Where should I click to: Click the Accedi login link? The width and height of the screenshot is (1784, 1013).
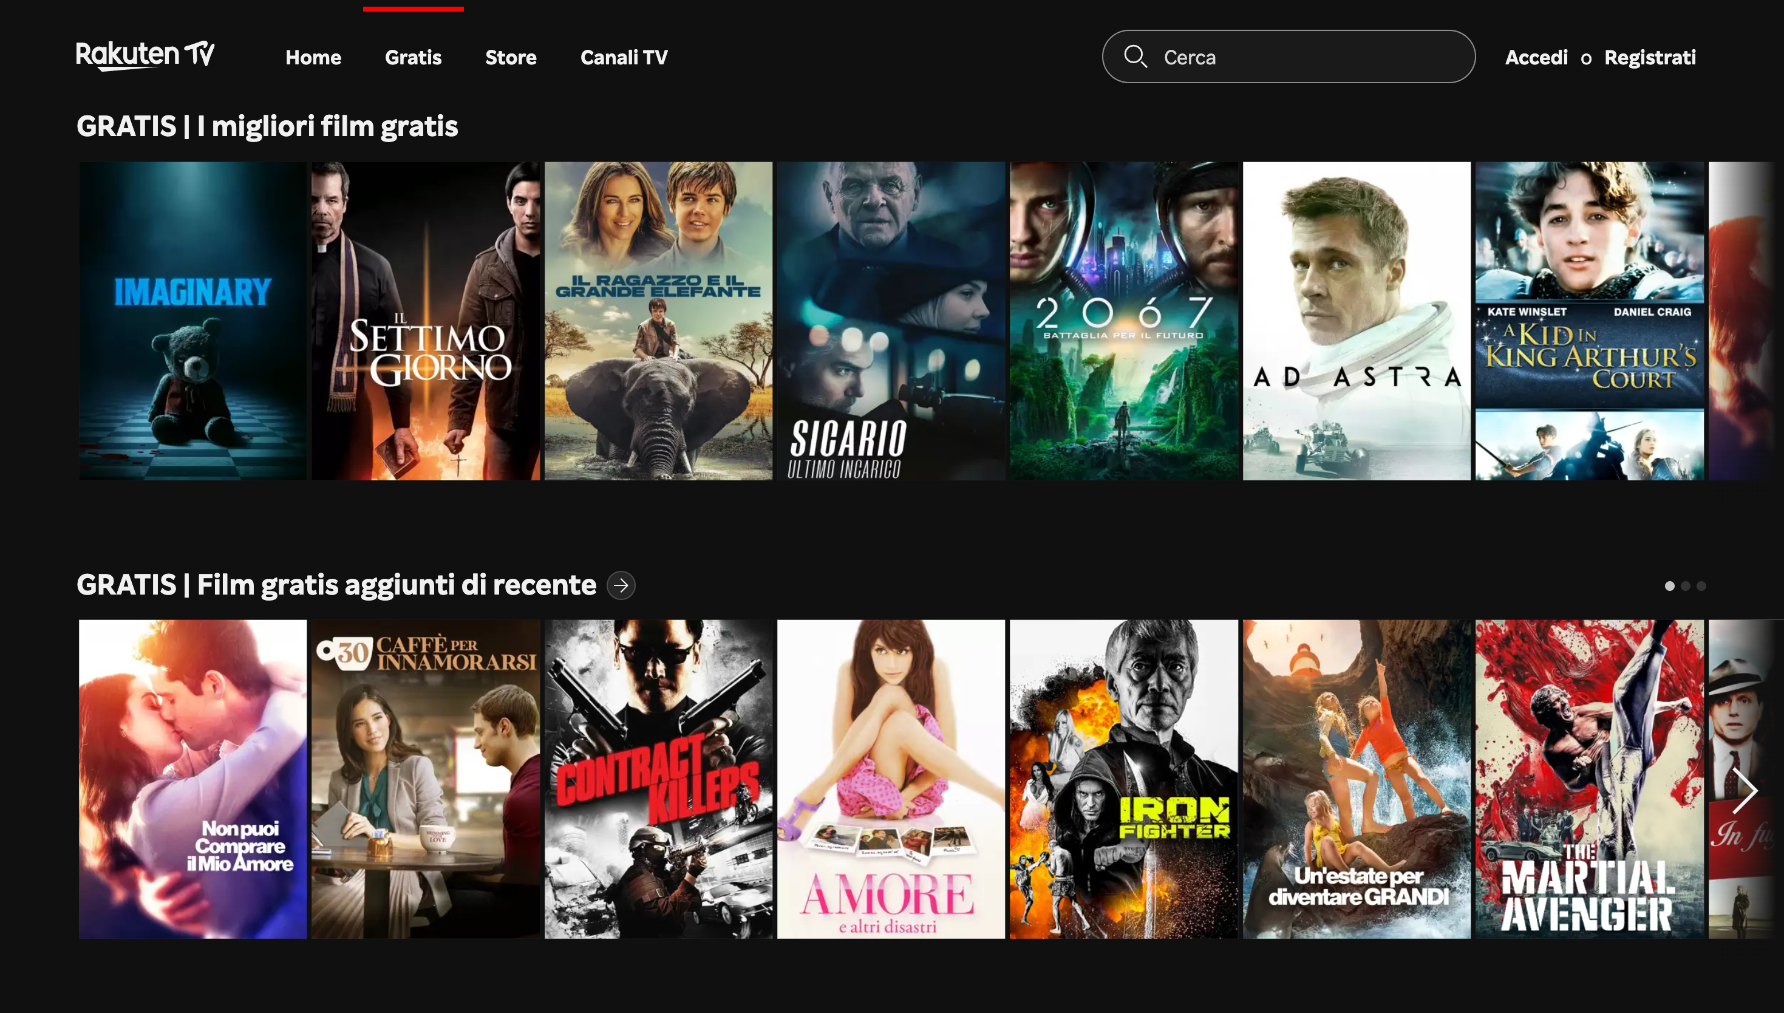[1536, 57]
